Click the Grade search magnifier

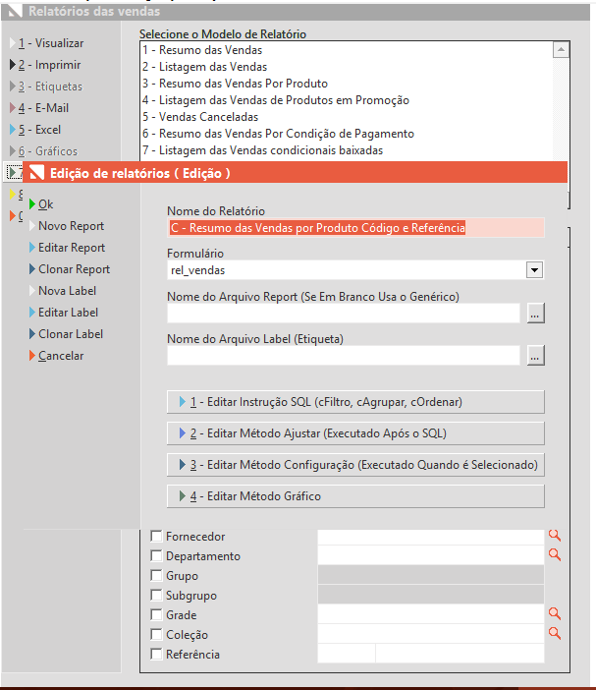coord(555,613)
